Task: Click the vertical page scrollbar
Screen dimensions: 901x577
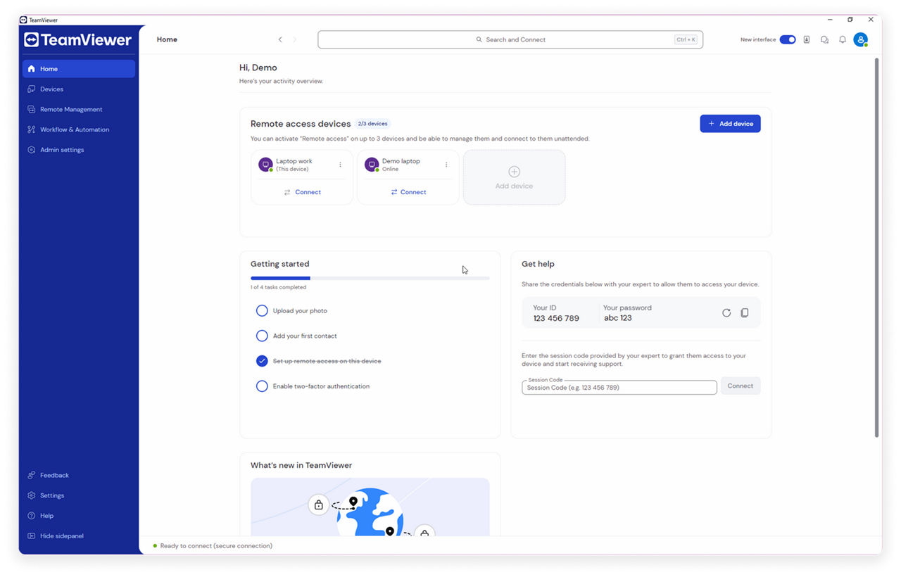Action: 877,246
